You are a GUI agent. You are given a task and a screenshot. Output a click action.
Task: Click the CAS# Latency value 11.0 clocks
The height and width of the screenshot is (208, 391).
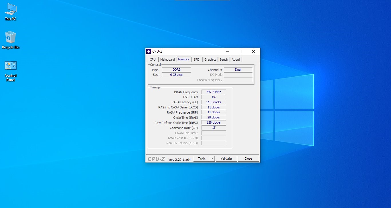[x=214, y=102]
